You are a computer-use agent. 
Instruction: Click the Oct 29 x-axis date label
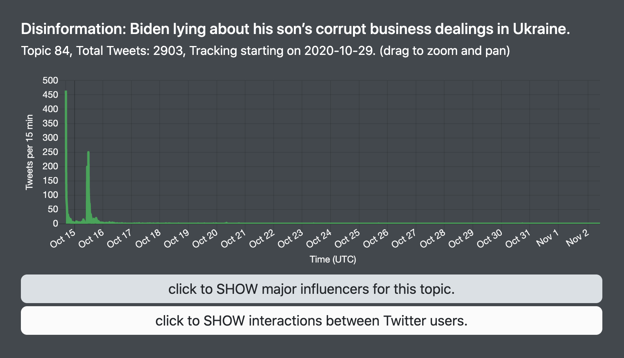click(x=461, y=237)
